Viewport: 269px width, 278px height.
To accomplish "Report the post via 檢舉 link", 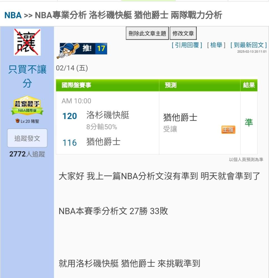I will pyautogui.click(x=216, y=45).
